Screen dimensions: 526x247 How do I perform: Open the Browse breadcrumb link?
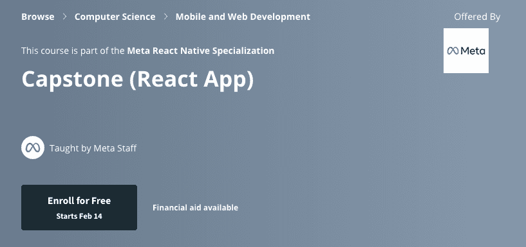(37, 17)
